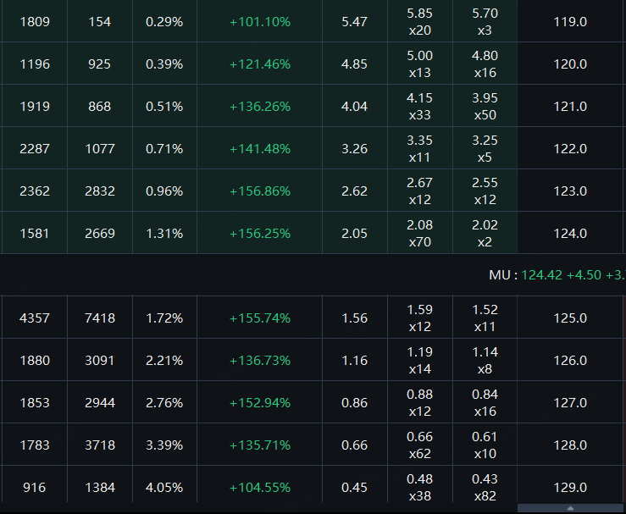Select the 3.26 last price at strike 122

[x=354, y=149]
